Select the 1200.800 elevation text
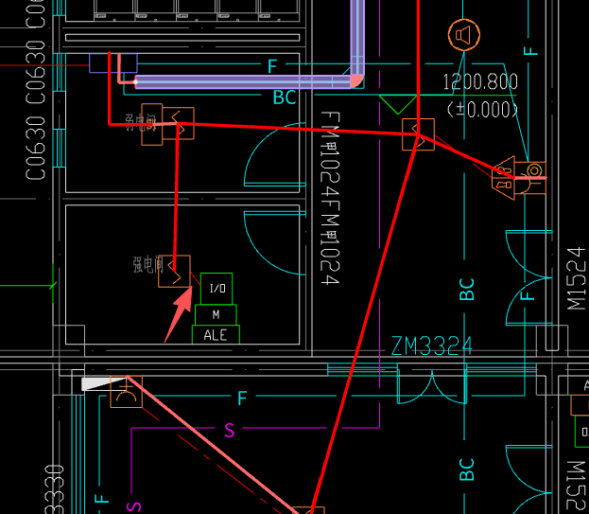Viewport: 589px width, 514px height. 480,81
